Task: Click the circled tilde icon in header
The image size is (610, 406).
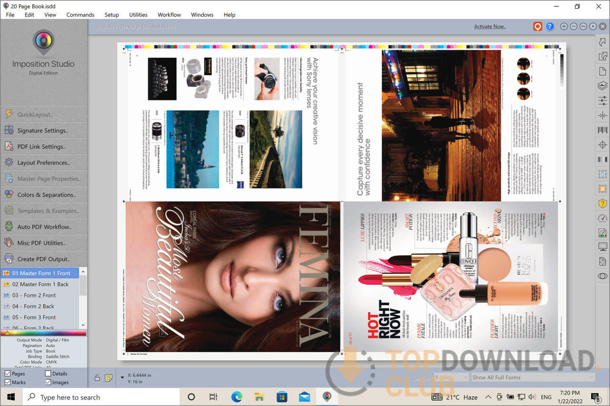Action: [x=583, y=27]
